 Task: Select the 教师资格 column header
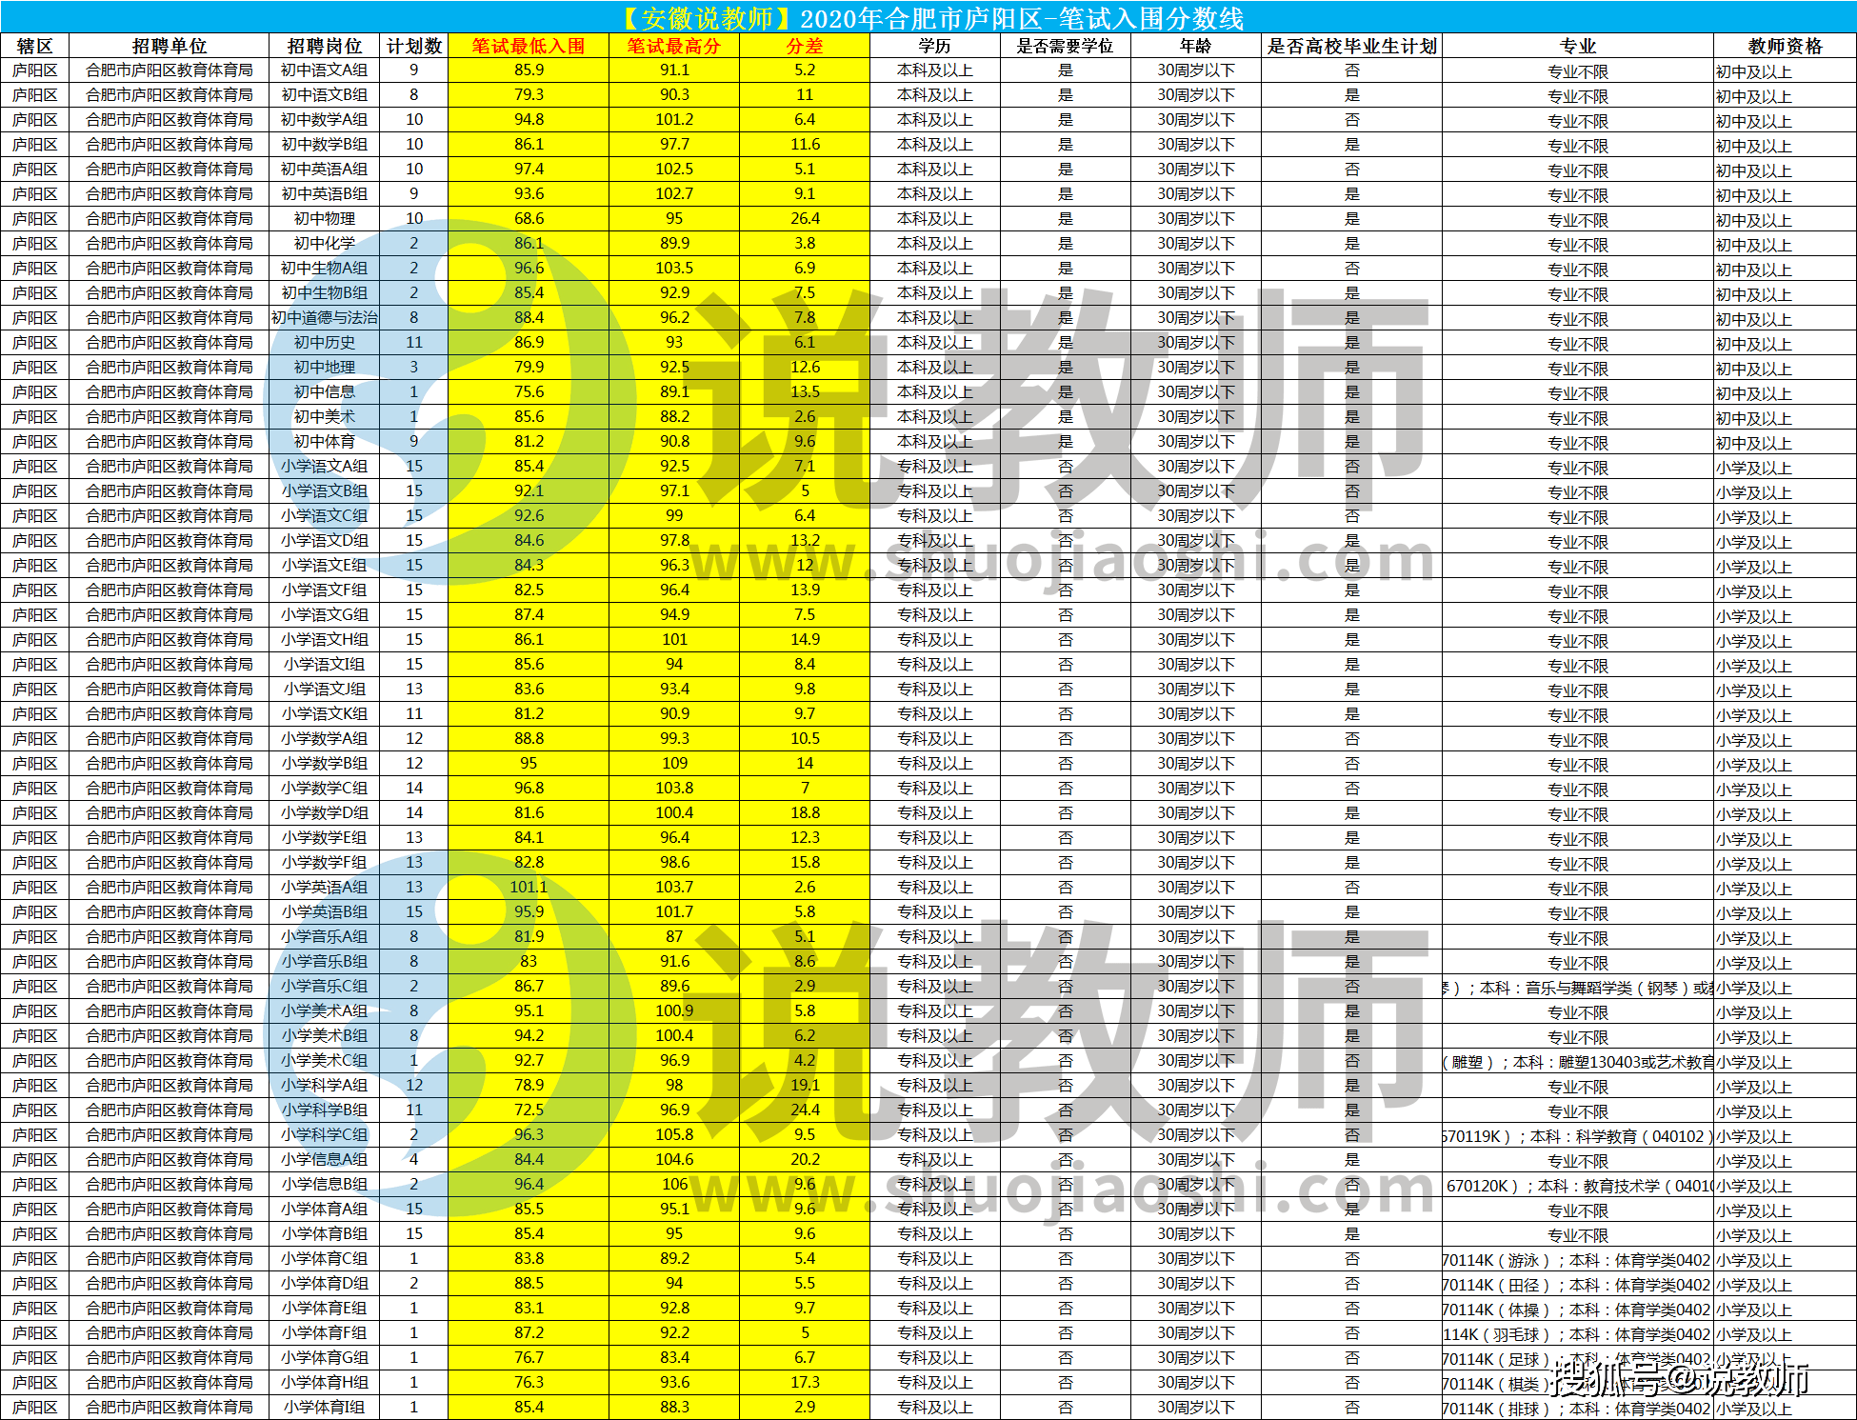pos(1785,46)
